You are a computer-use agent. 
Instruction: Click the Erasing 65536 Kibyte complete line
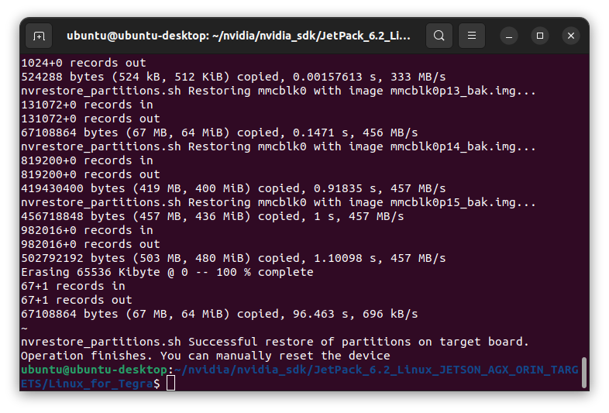pos(167,272)
